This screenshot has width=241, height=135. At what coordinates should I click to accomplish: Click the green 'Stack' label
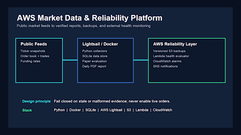pos(27,110)
